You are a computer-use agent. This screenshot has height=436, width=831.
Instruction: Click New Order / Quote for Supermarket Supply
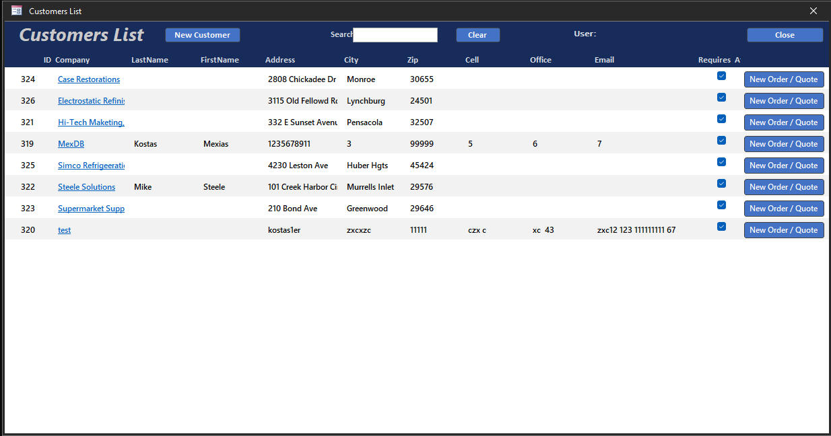[x=783, y=209]
